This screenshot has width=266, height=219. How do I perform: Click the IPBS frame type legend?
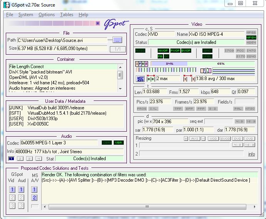click(141, 64)
